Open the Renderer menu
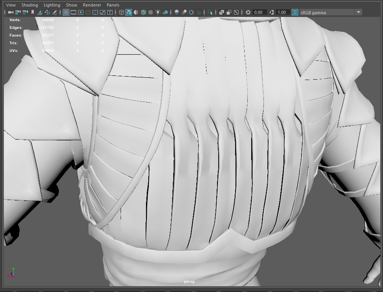The width and height of the screenshot is (383, 292). [92, 5]
